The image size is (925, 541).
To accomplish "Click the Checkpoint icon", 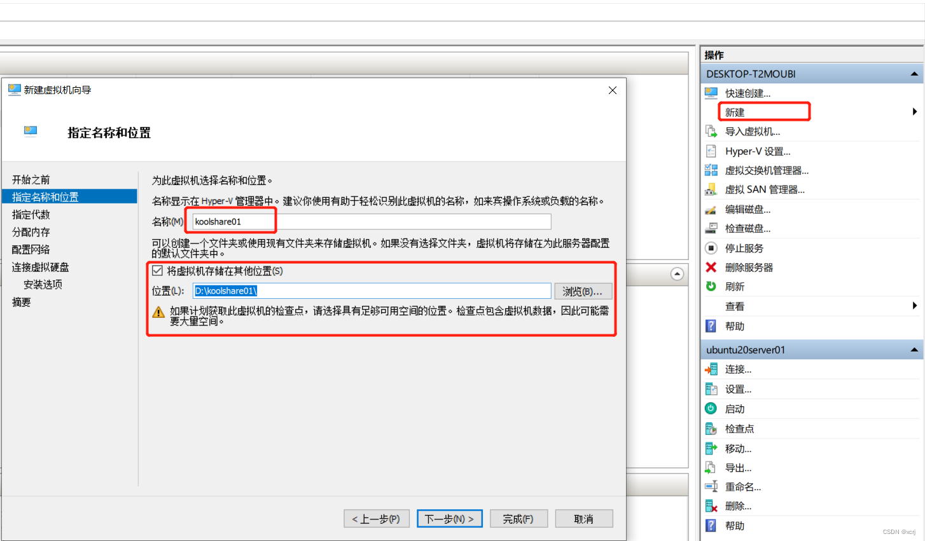I will pos(711,428).
